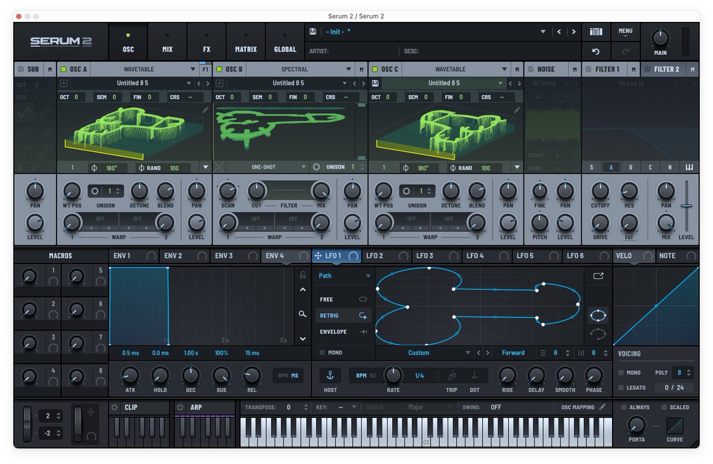
Task: Click the OSC C save wavetable icon
Action: [x=375, y=83]
